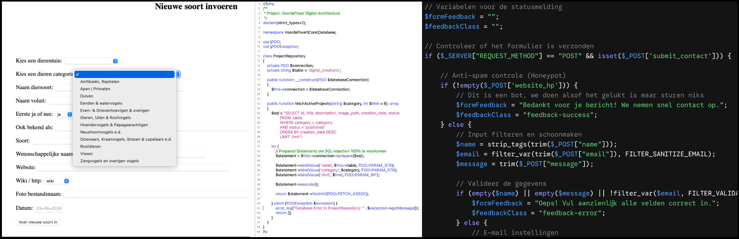Click the '"feedback-success"' assignment line
The width and height of the screenshot is (739, 239).
click(527, 115)
